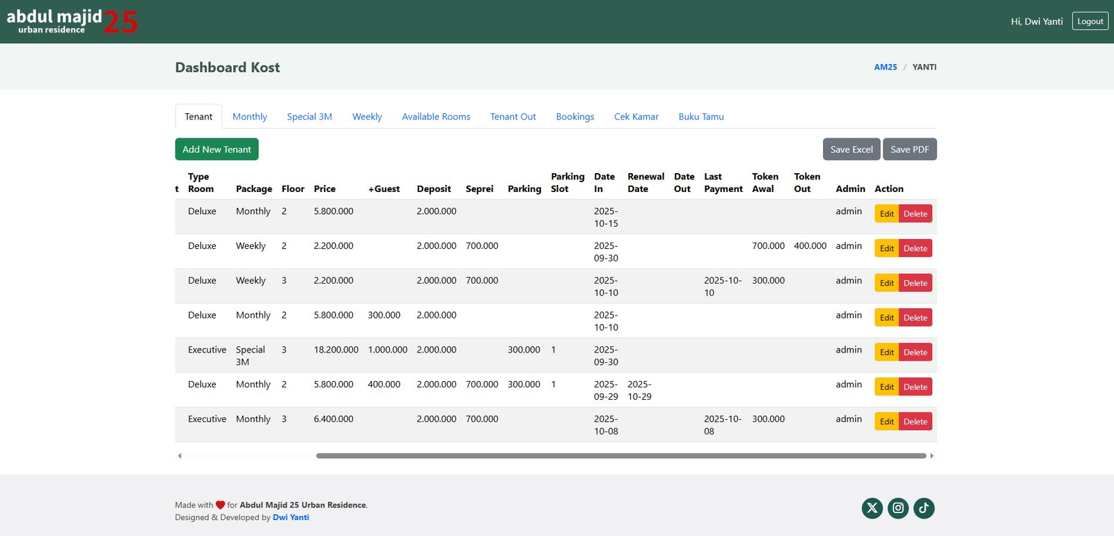Delete the Executive Monthly 6.400.000 tenant row
This screenshot has height=536, width=1114.
click(916, 421)
